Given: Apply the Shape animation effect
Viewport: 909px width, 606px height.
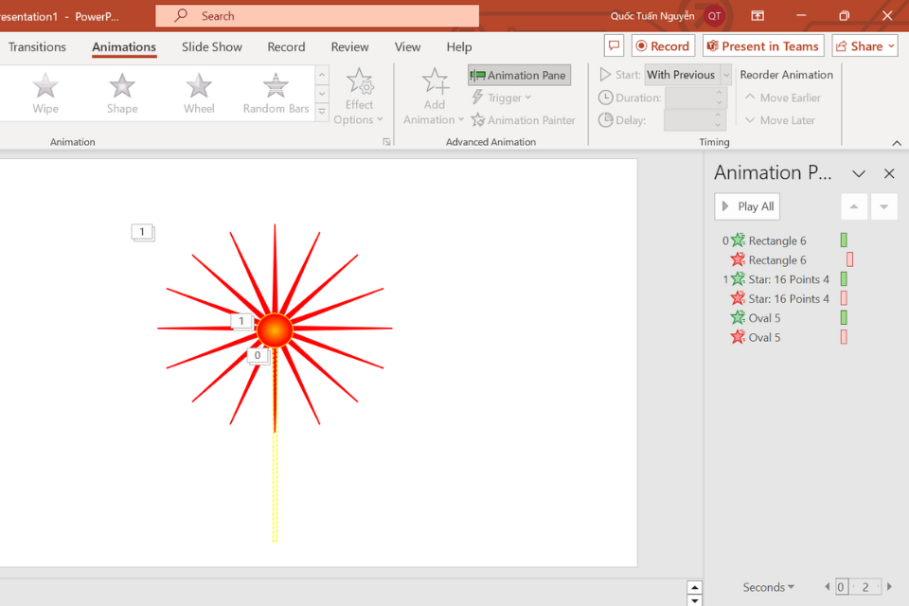Looking at the screenshot, I should coord(122,94).
